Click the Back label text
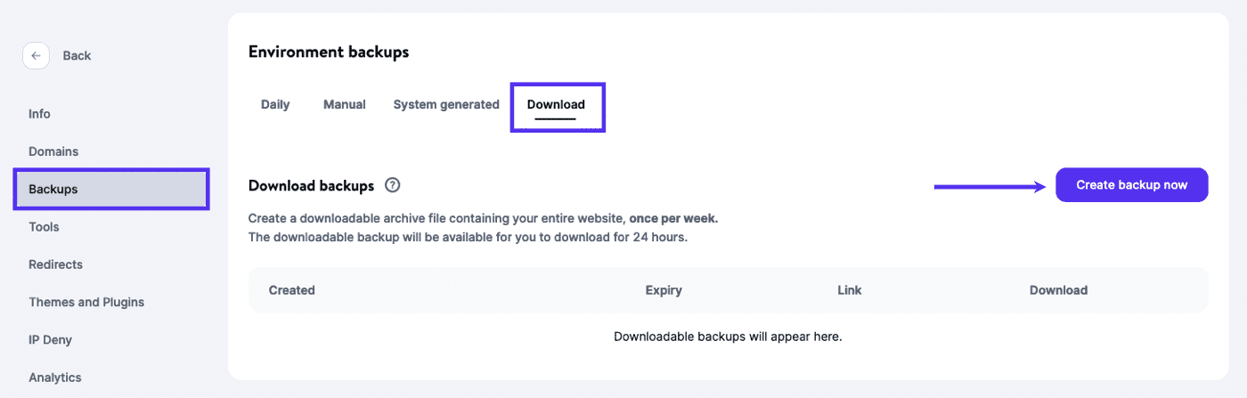The width and height of the screenshot is (1247, 398). pos(77,55)
